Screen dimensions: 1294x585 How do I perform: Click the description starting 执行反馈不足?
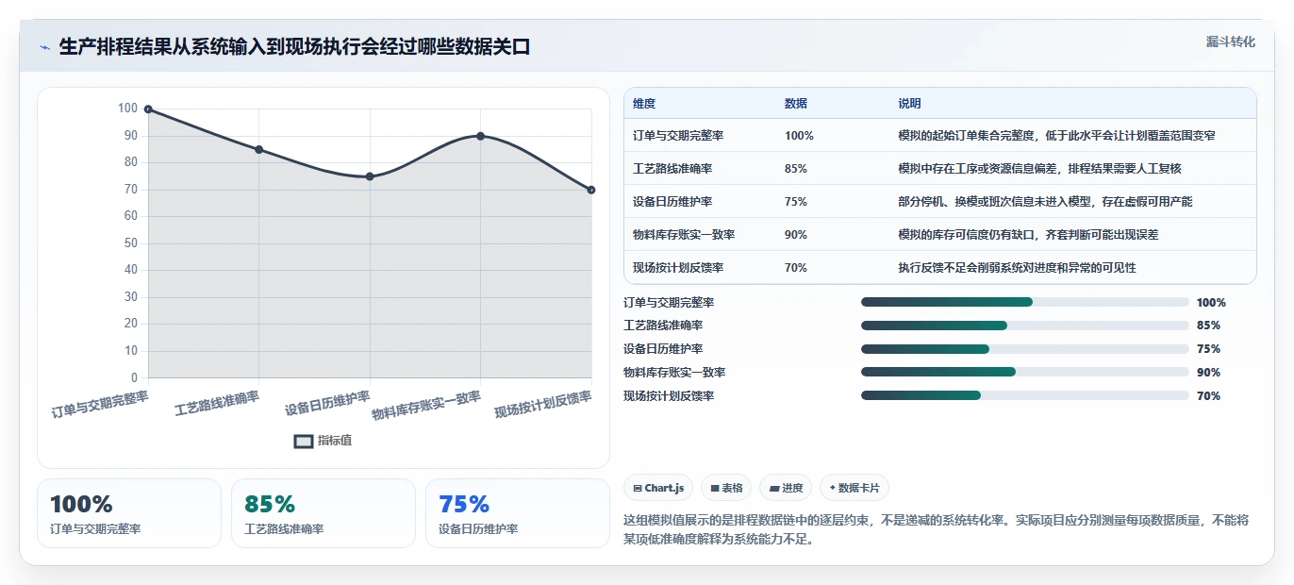(x=1017, y=268)
